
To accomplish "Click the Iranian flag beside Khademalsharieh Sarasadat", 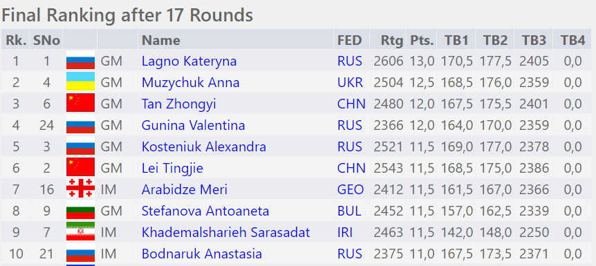I will tap(80, 232).
